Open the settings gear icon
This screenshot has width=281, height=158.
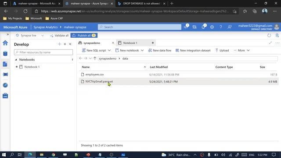[212, 27]
